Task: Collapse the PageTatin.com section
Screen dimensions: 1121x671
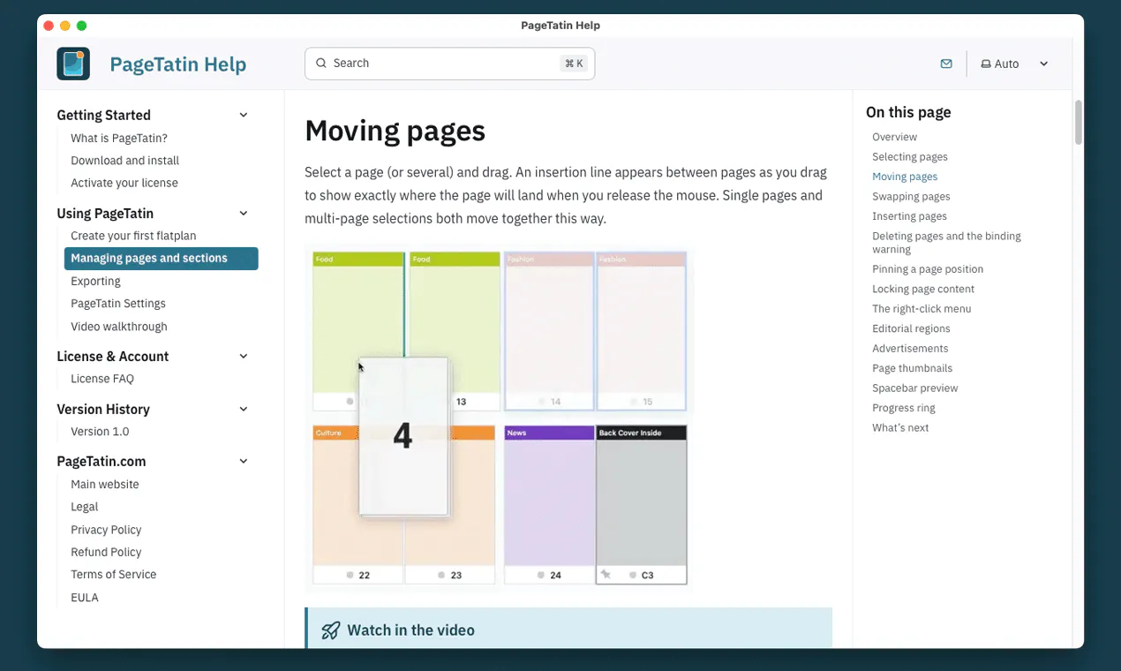Action: pyautogui.click(x=244, y=461)
